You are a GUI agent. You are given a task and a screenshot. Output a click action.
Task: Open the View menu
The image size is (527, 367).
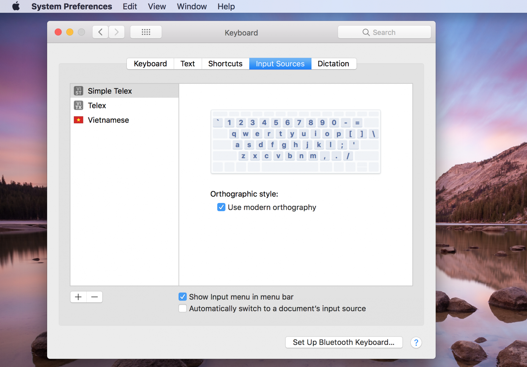(157, 6)
